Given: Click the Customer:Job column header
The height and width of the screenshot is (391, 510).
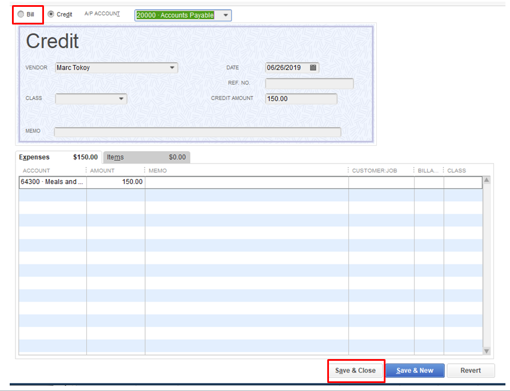Looking at the screenshot, I should (375, 170).
